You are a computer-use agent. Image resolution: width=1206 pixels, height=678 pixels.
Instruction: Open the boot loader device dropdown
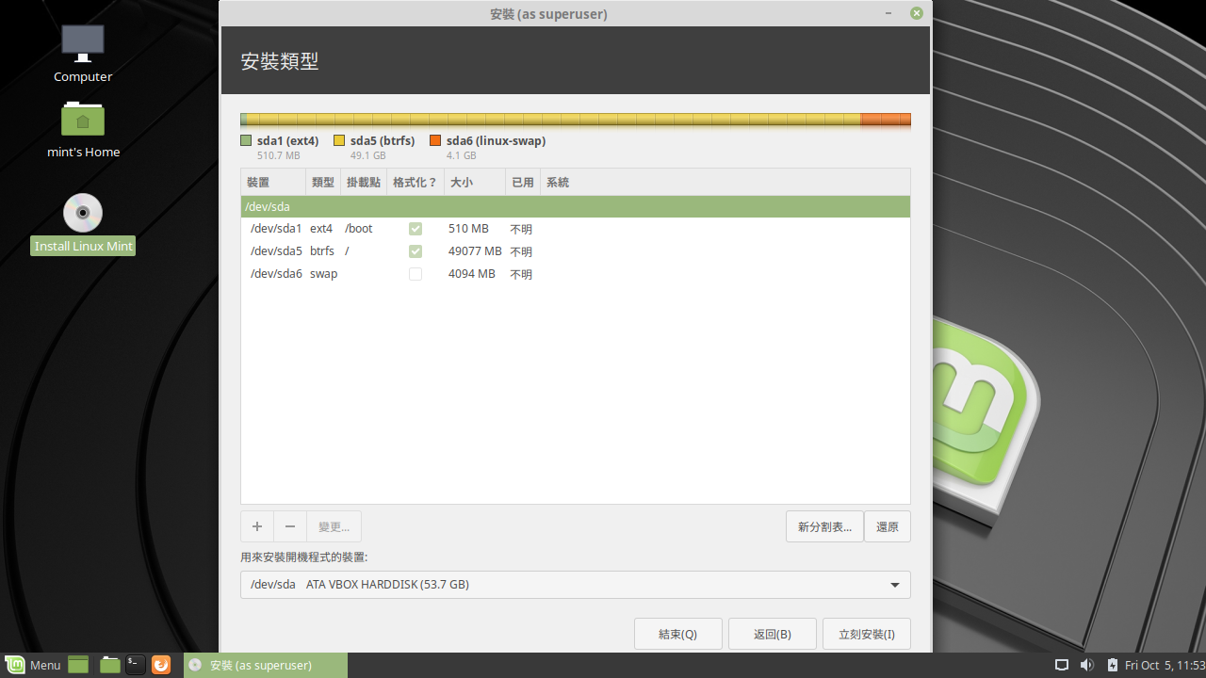[576, 585]
